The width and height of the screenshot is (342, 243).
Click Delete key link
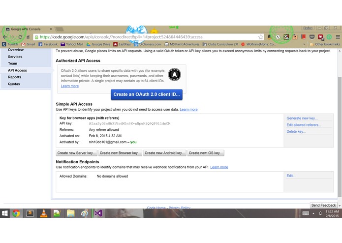[x=296, y=132]
